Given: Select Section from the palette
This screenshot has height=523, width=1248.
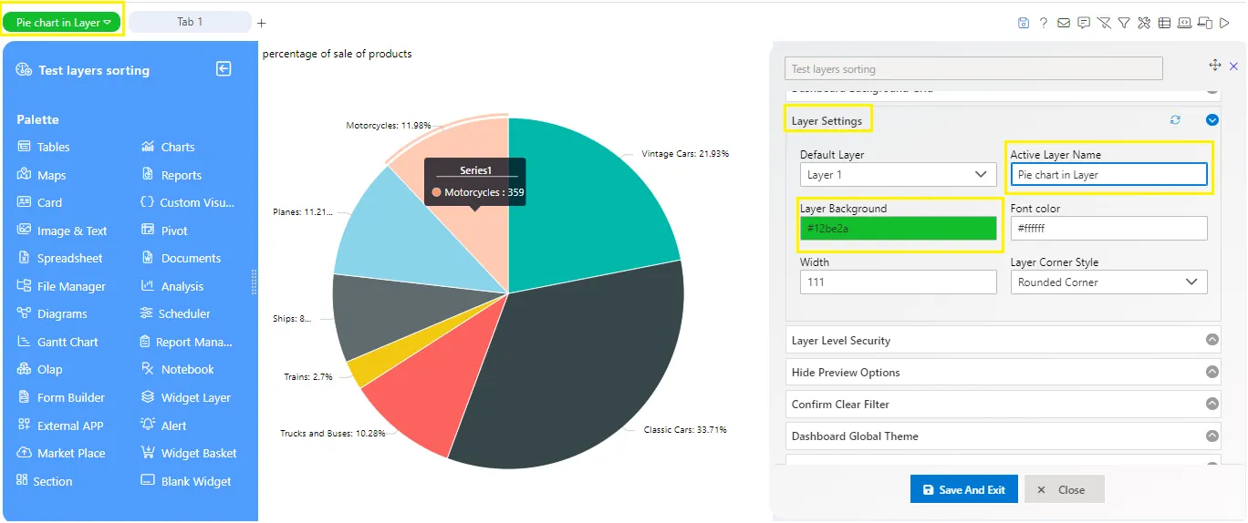Looking at the screenshot, I should tap(45, 481).
